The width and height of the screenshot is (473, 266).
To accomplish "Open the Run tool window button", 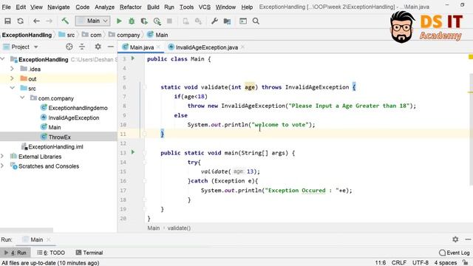I will click(x=16, y=253).
